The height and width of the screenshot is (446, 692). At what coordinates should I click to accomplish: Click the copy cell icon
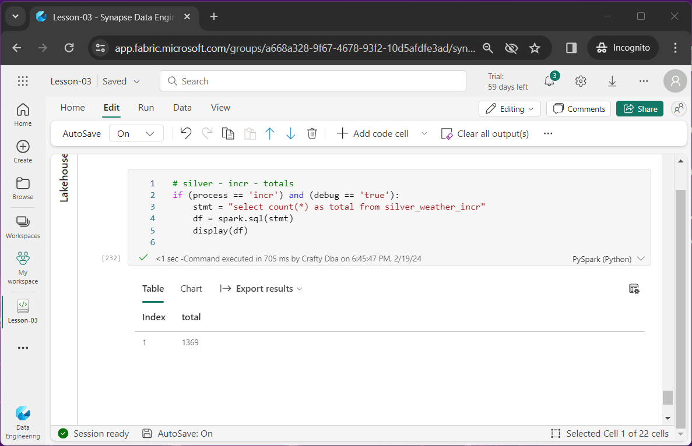tap(228, 133)
